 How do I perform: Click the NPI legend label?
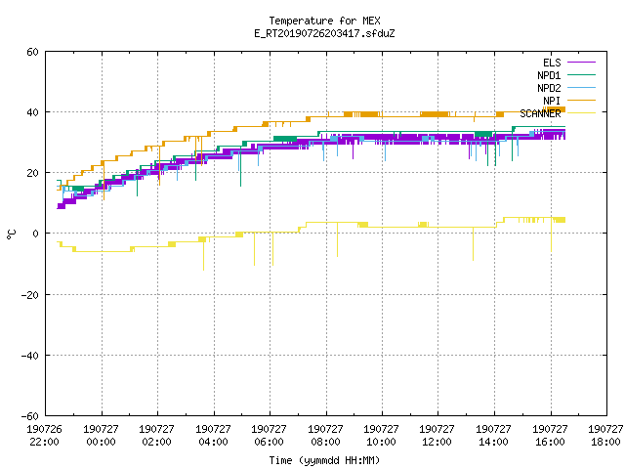tap(552, 101)
